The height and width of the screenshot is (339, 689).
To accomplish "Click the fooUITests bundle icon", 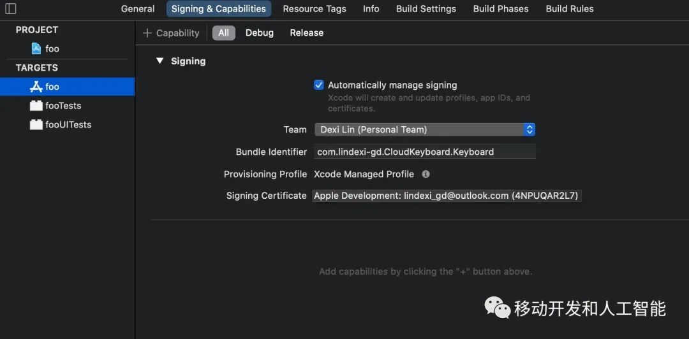I will (36, 124).
